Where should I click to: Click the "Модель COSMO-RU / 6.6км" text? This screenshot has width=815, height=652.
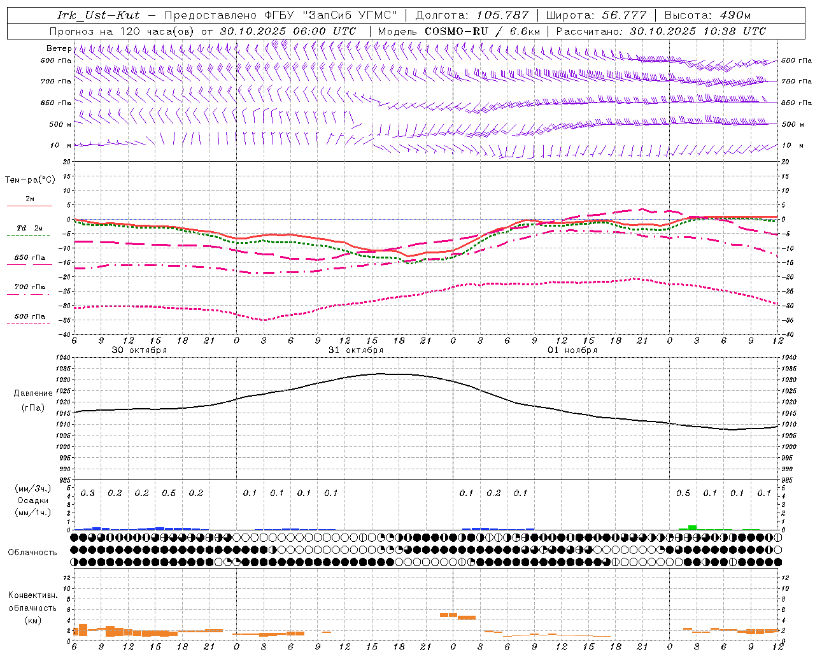pyautogui.click(x=459, y=31)
